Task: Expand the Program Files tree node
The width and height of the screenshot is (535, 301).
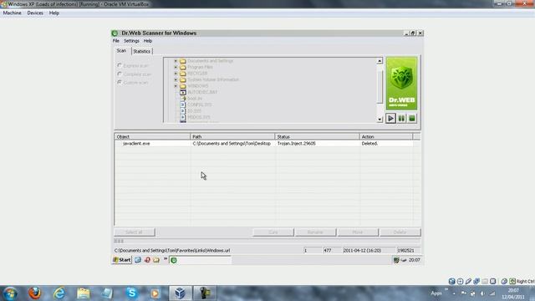Action: (176, 67)
